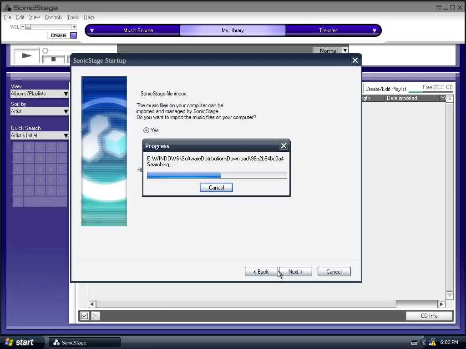
Task: Switch to the My Library tab
Action: (x=233, y=30)
